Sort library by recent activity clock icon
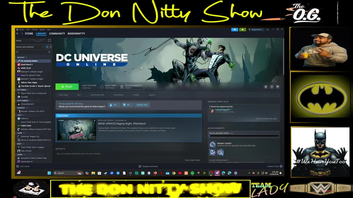 coord(47,47)
